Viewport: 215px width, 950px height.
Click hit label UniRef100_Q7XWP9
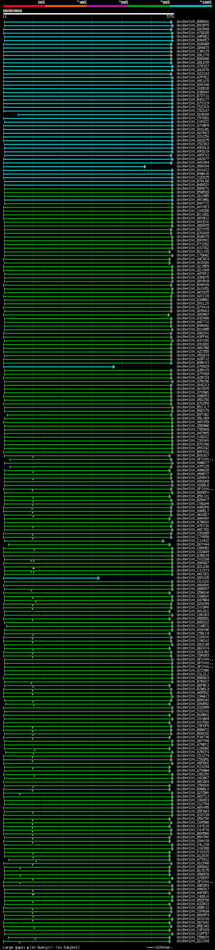[192, 126]
